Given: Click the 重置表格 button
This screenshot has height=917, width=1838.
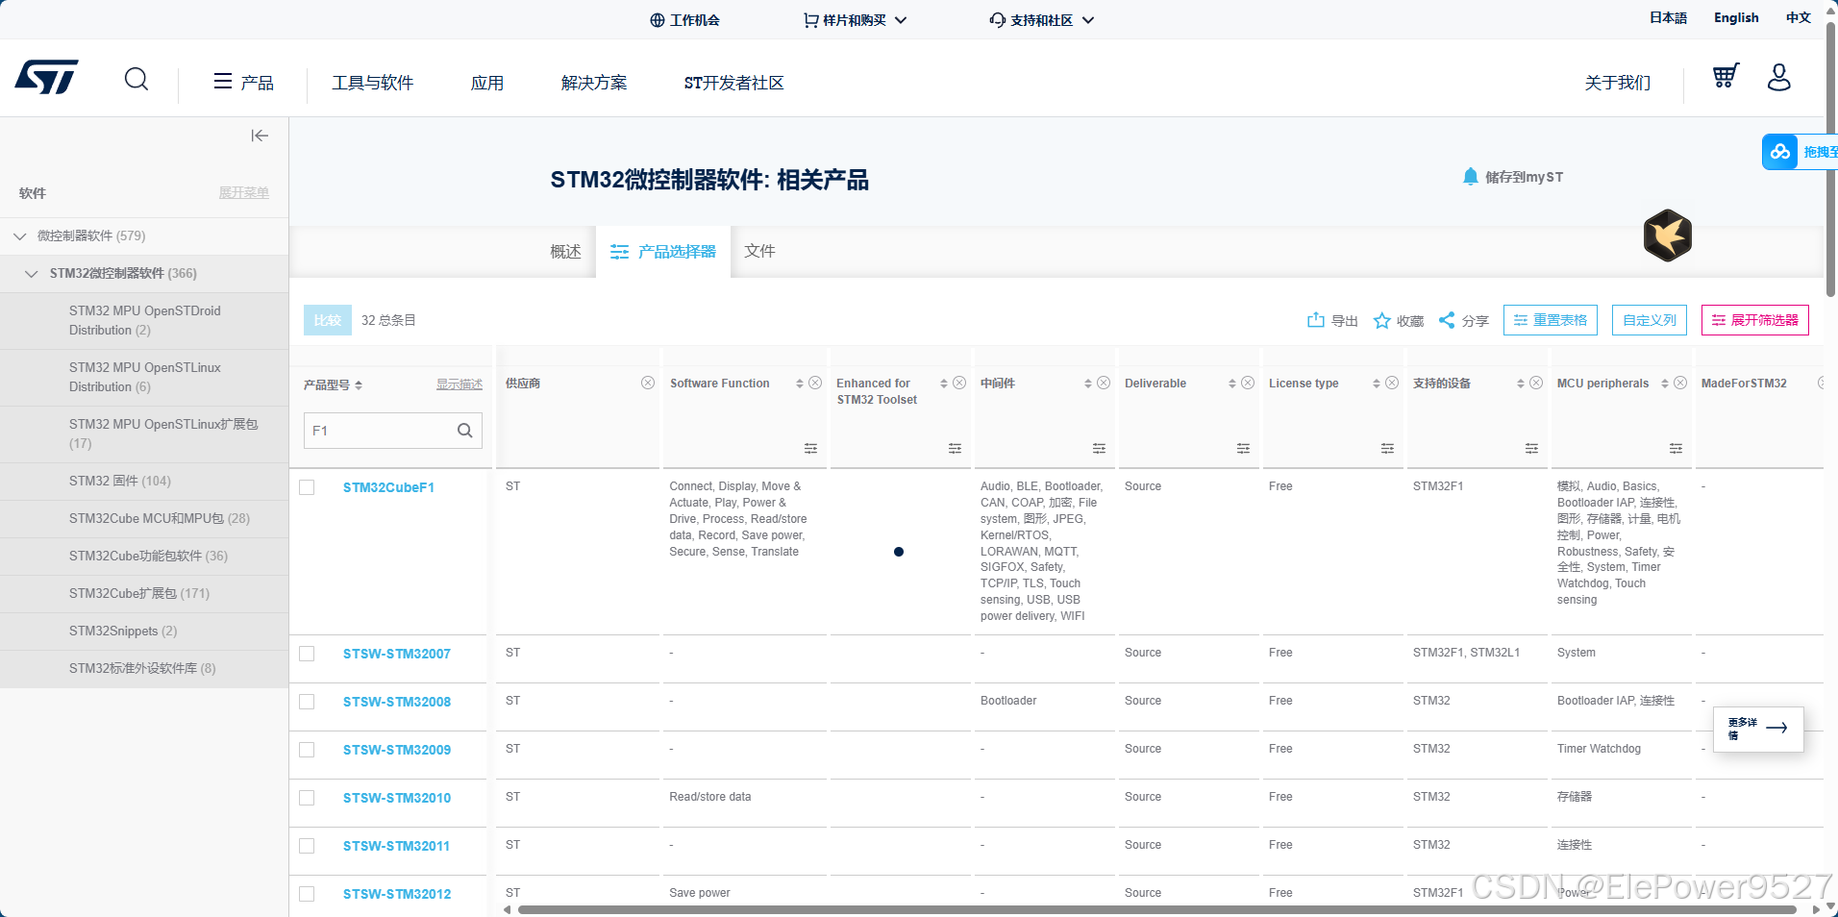Looking at the screenshot, I should 1551,320.
